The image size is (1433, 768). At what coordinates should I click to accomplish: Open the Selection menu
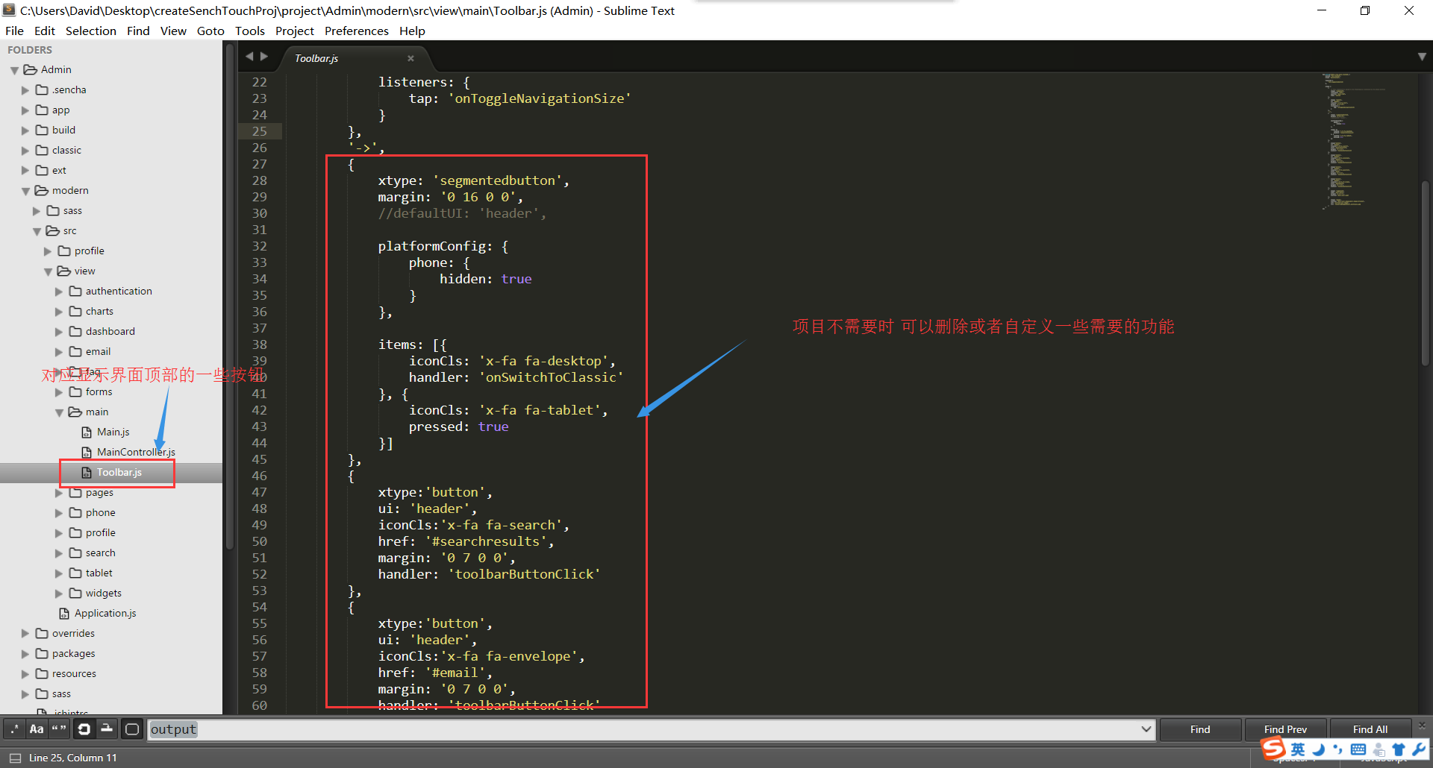91,31
